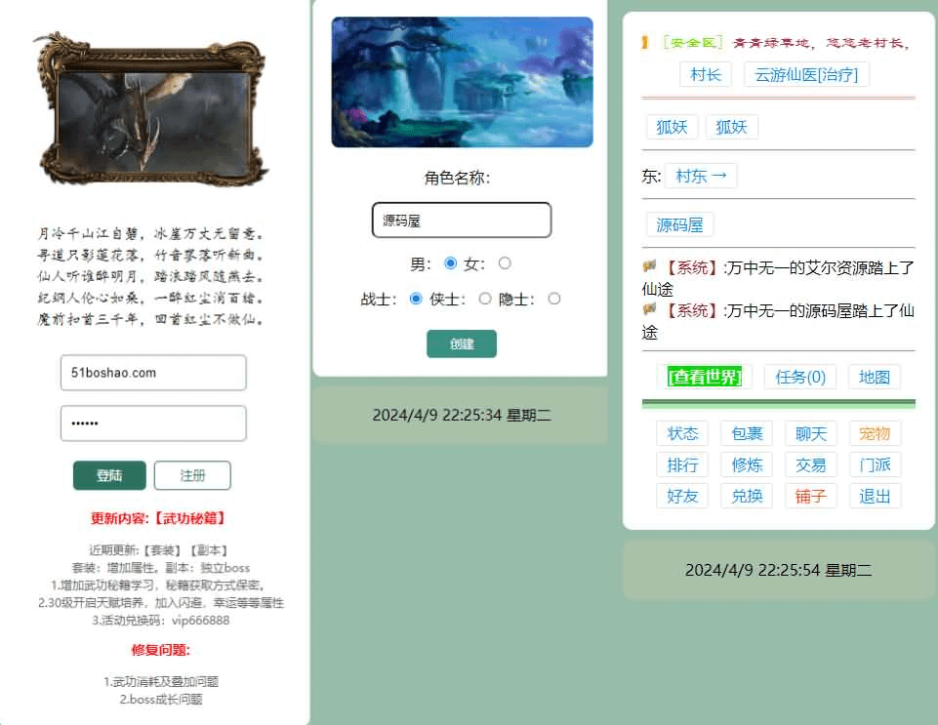Click the 创建 character creation button
This screenshot has height=725, width=938.
pyautogui.click(x=461, y=343)
